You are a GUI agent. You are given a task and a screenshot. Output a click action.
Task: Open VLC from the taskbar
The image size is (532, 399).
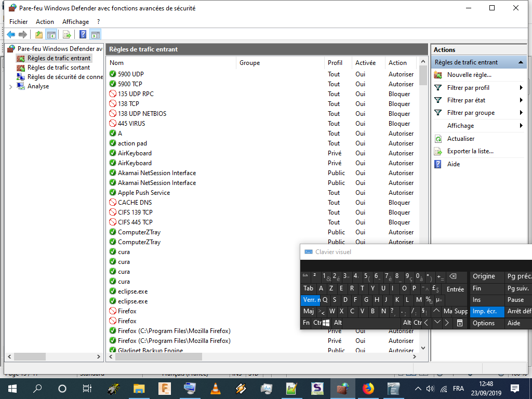215,389
